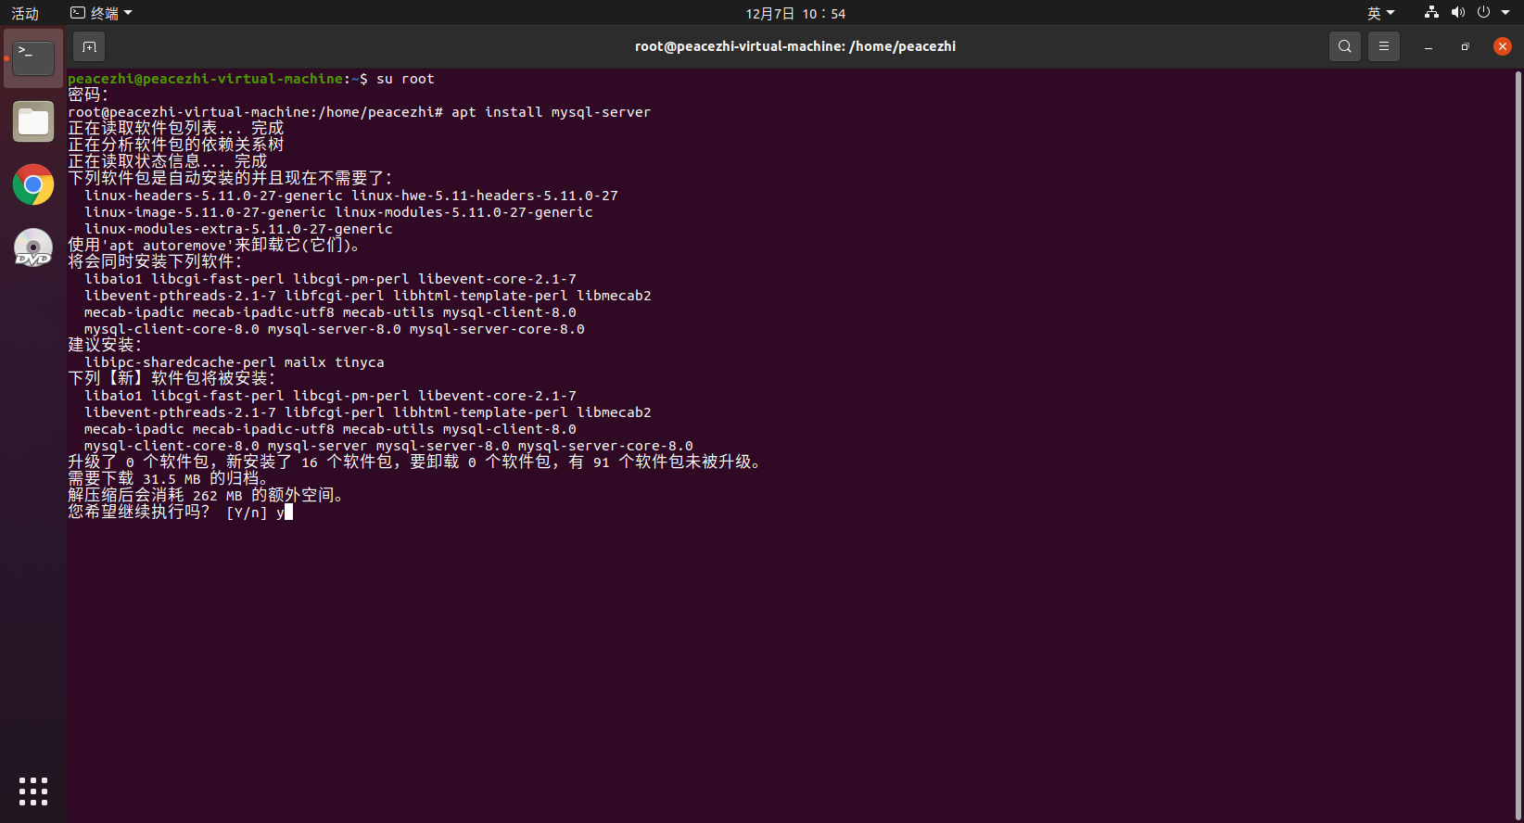Click the line '正在读取软件包列表... 完成'

pyautogui.click(x=175, y=128)
